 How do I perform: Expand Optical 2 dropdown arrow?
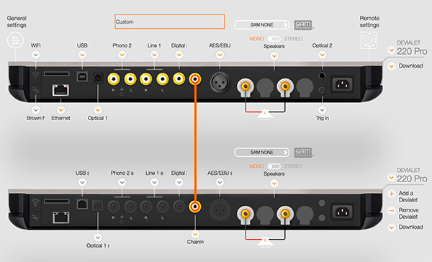tap(322, 55)
